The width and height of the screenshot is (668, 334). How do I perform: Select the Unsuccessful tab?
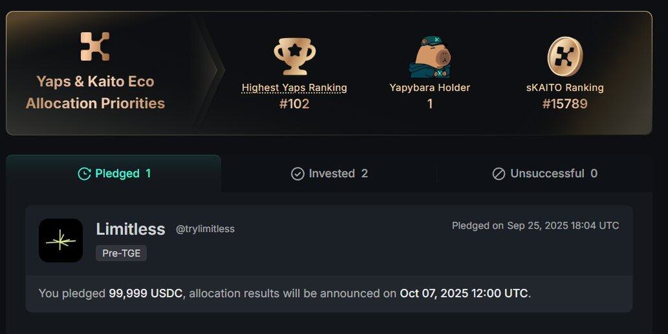coord(544,173)
